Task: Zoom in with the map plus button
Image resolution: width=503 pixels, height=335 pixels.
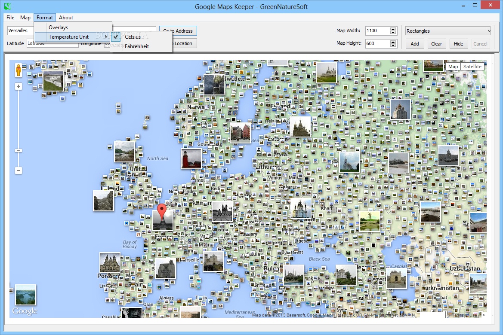Action: coord(19,86)
